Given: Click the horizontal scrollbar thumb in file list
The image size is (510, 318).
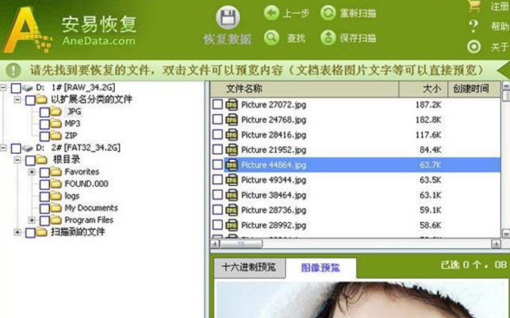Looking at the screenshot, I should (x=241, y=244).
